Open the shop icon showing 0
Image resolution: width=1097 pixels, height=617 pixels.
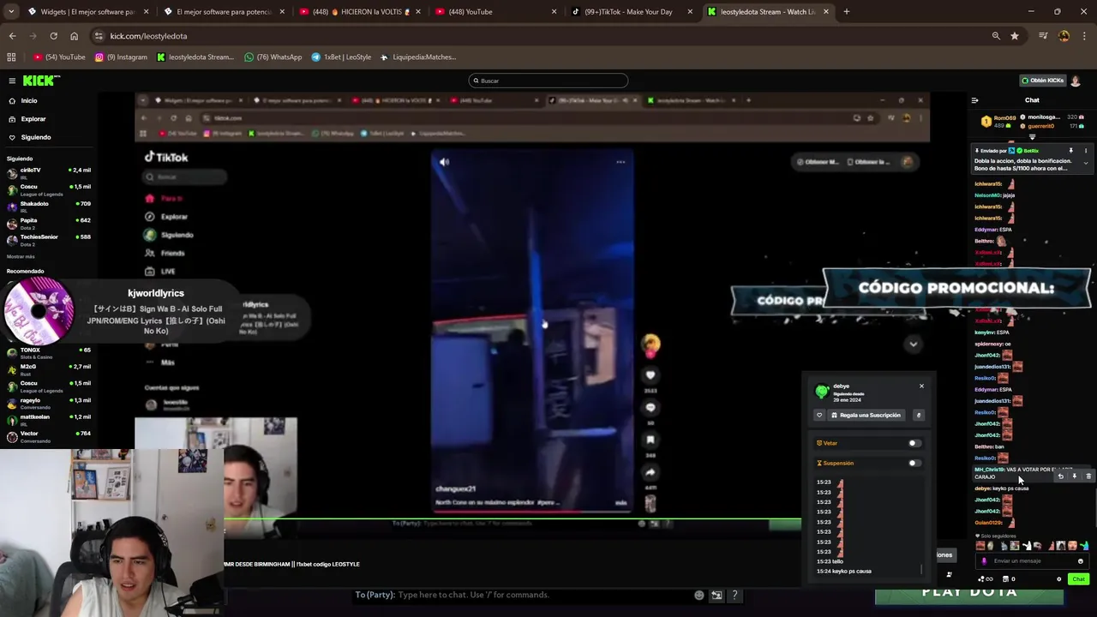(x=1009, y=579)
